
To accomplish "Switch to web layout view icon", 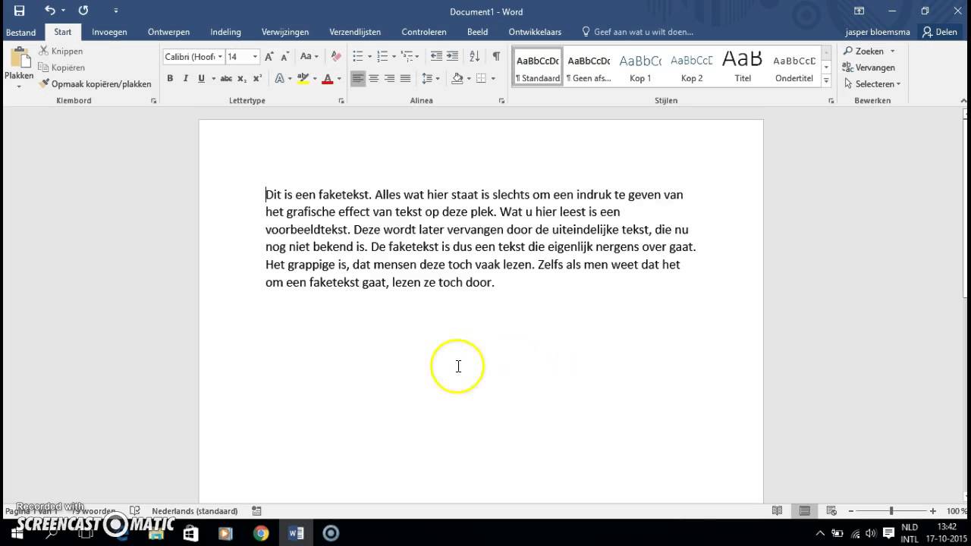I will (831, 511).
